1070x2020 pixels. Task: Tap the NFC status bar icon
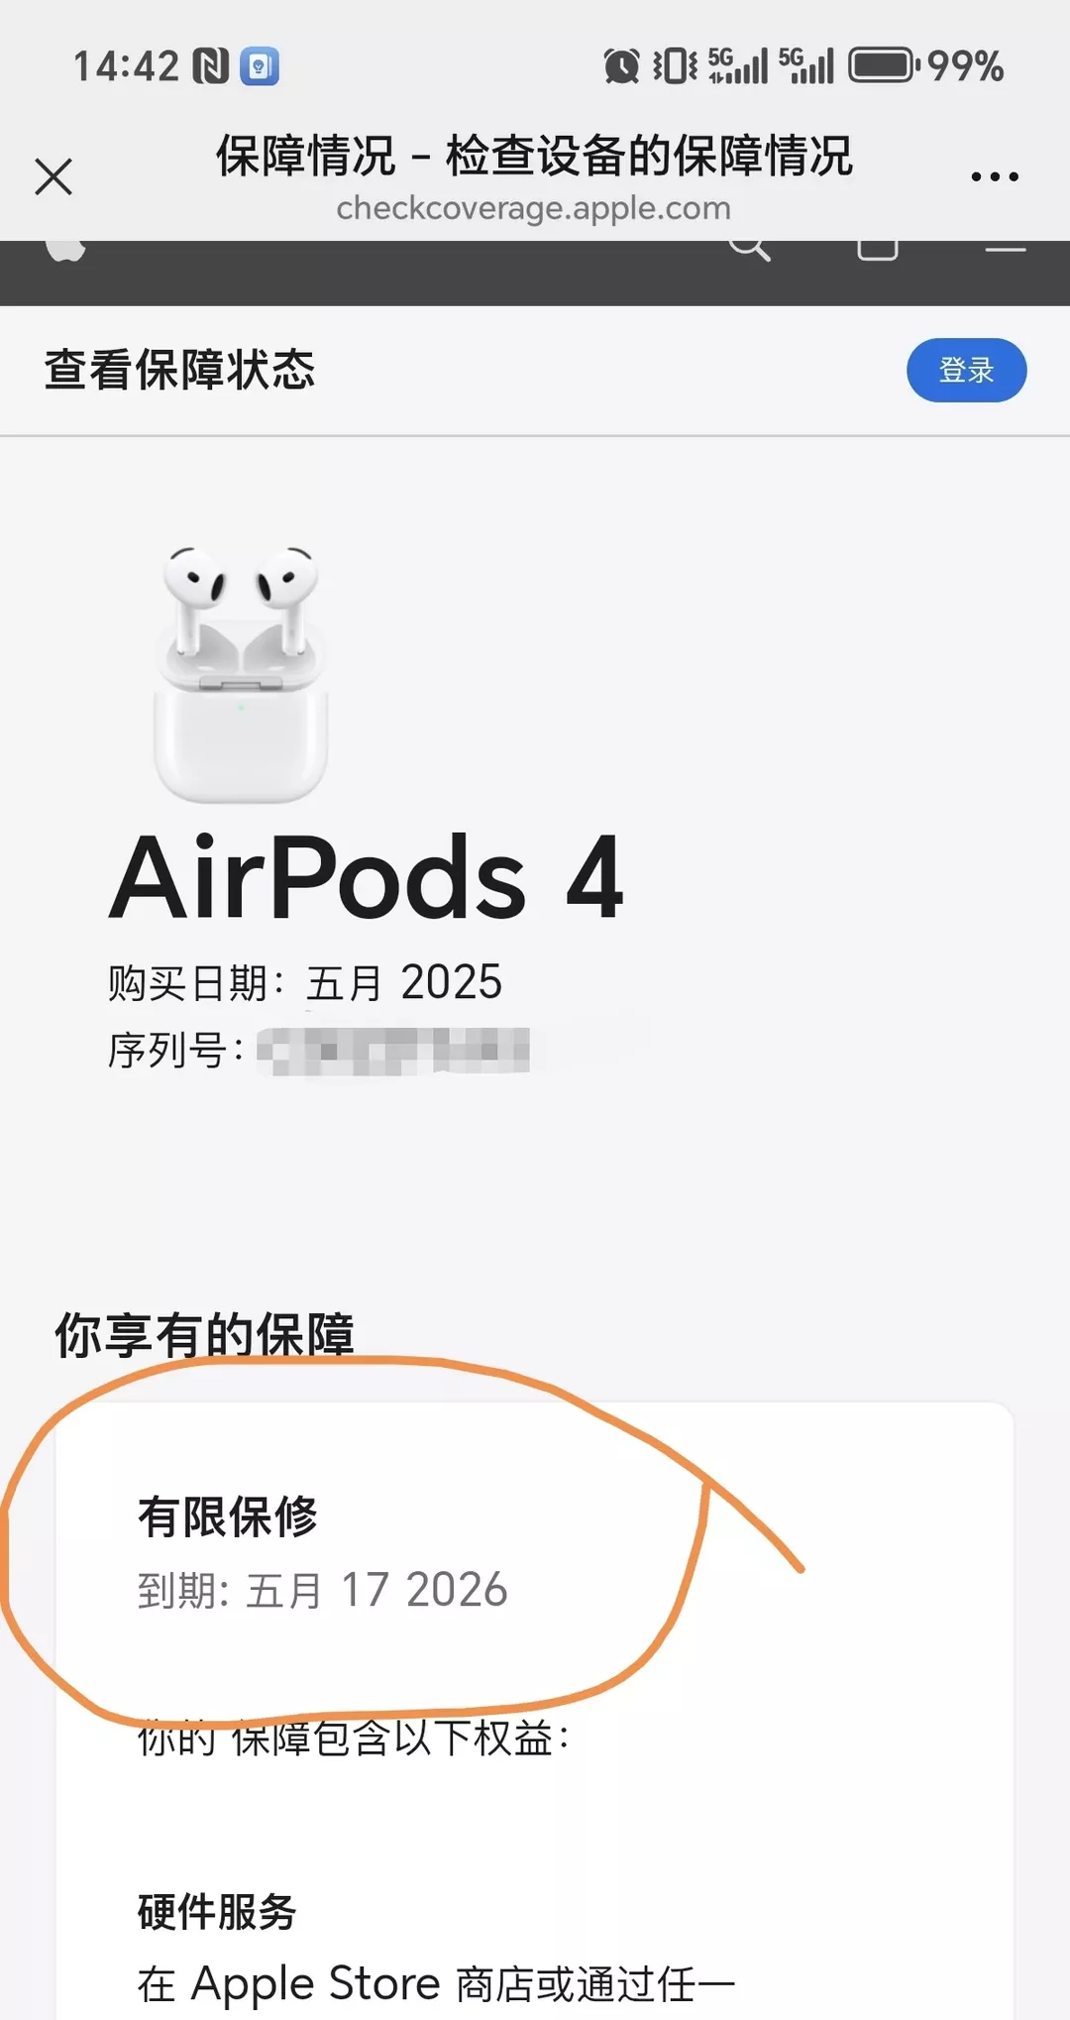[210, 66]
